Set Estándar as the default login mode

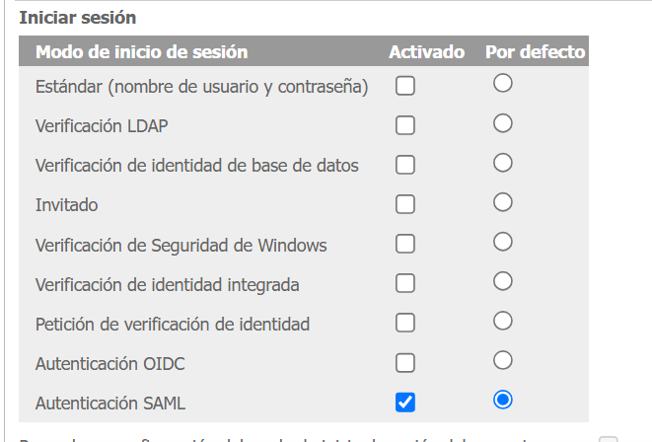point(503,84)
